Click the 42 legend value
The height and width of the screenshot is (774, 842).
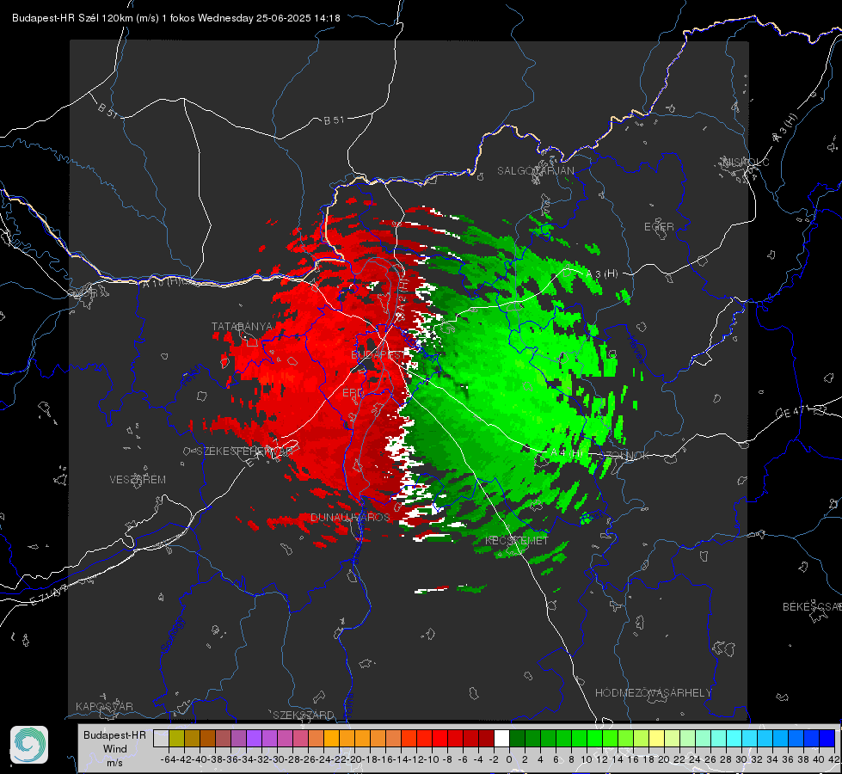tap(833, 759)
